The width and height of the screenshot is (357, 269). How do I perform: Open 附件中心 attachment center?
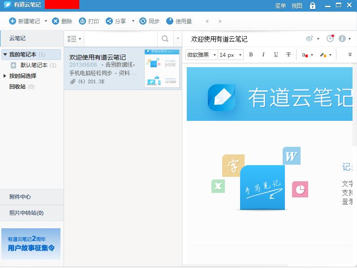tap(20, 197)
